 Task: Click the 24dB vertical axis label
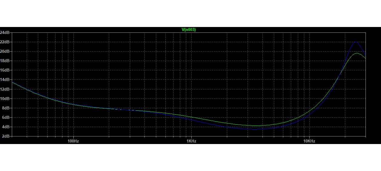pos(5,32)
